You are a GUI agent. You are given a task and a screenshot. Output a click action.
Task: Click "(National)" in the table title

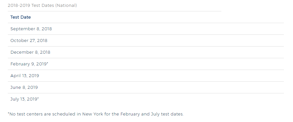pyautogui.click(x=66, y=6)
